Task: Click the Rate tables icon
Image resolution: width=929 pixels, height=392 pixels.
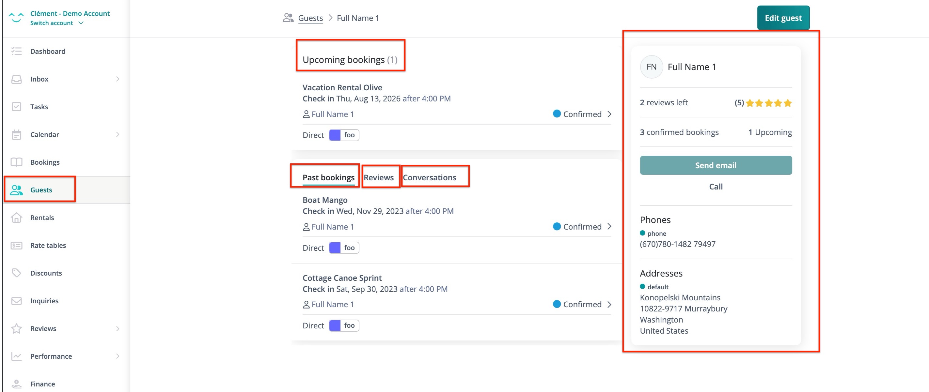Action: click(x=16, y=245)
